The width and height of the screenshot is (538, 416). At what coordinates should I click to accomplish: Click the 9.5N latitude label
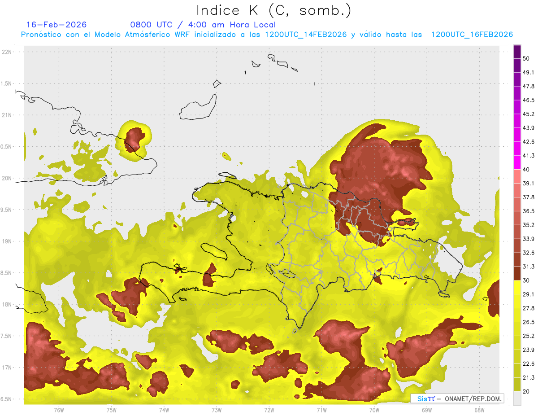[7, 210]
